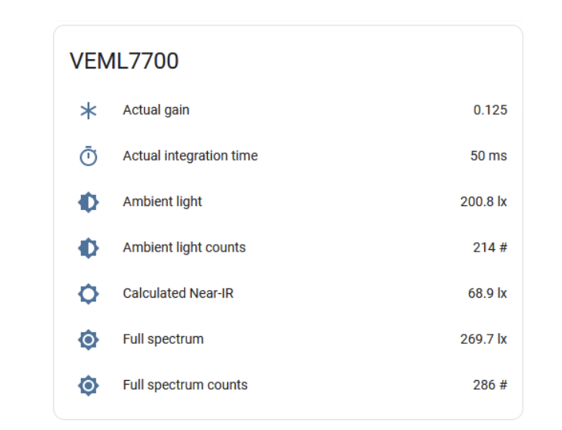562x430 pixels.
Task: Open the Actual gain entity label
Action: tap(156, 110)
